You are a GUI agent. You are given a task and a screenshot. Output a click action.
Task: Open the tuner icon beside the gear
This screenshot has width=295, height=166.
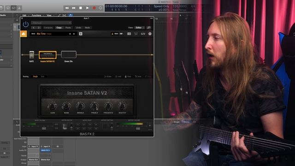click(x=136, y=34)
